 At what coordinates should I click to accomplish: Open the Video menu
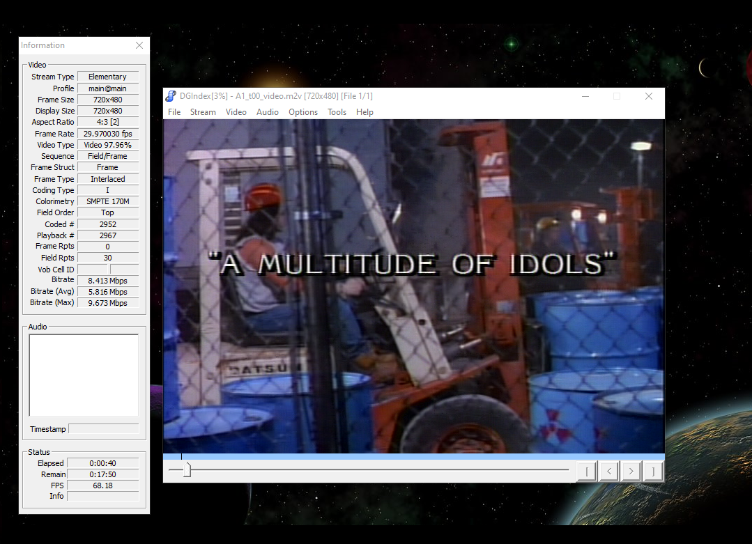[236, 111]
